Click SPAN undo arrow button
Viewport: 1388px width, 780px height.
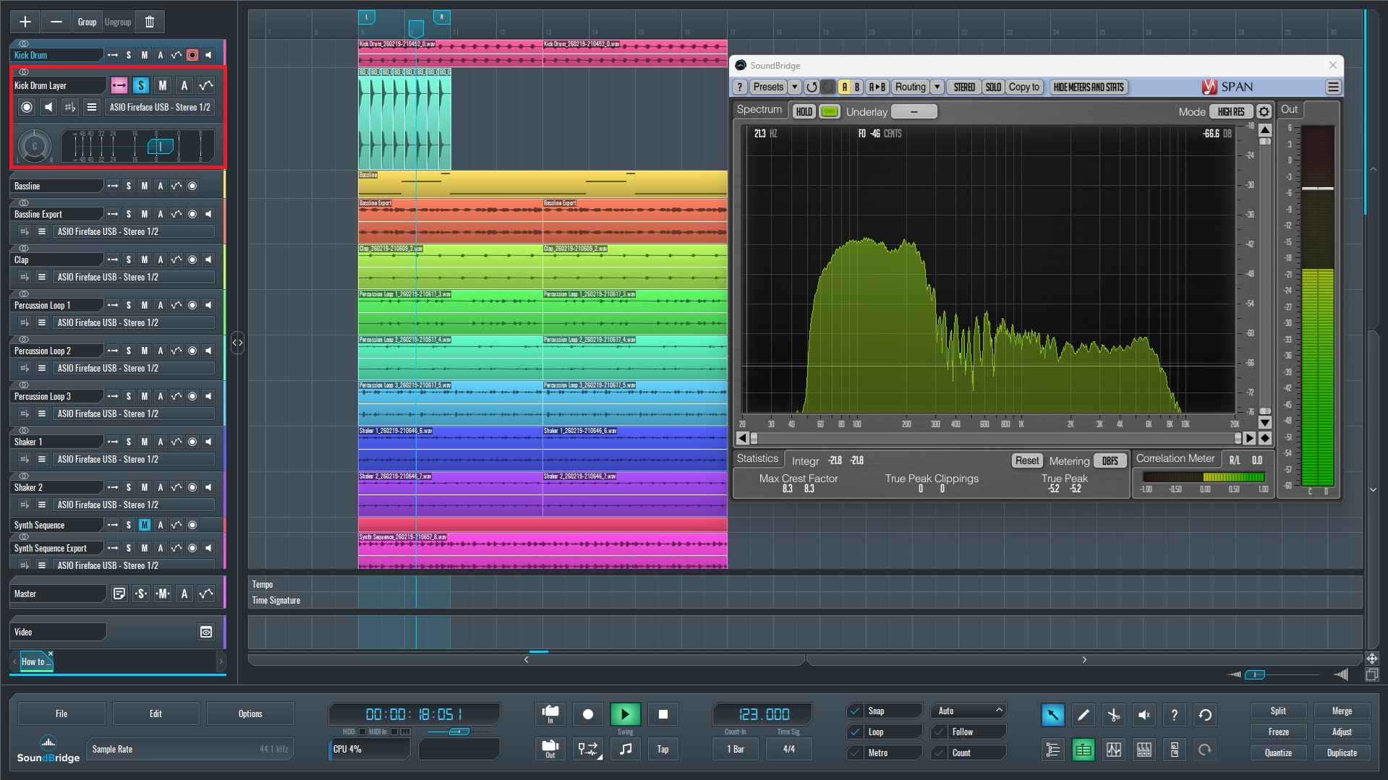[812, 87]
